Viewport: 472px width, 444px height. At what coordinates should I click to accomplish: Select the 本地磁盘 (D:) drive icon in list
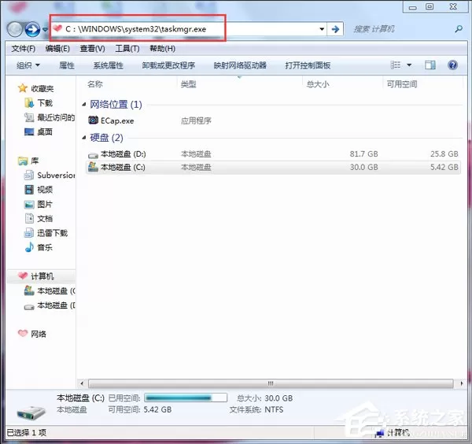pos(93,154)
